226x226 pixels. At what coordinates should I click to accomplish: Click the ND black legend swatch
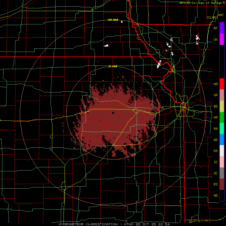[x=222, y=195]
